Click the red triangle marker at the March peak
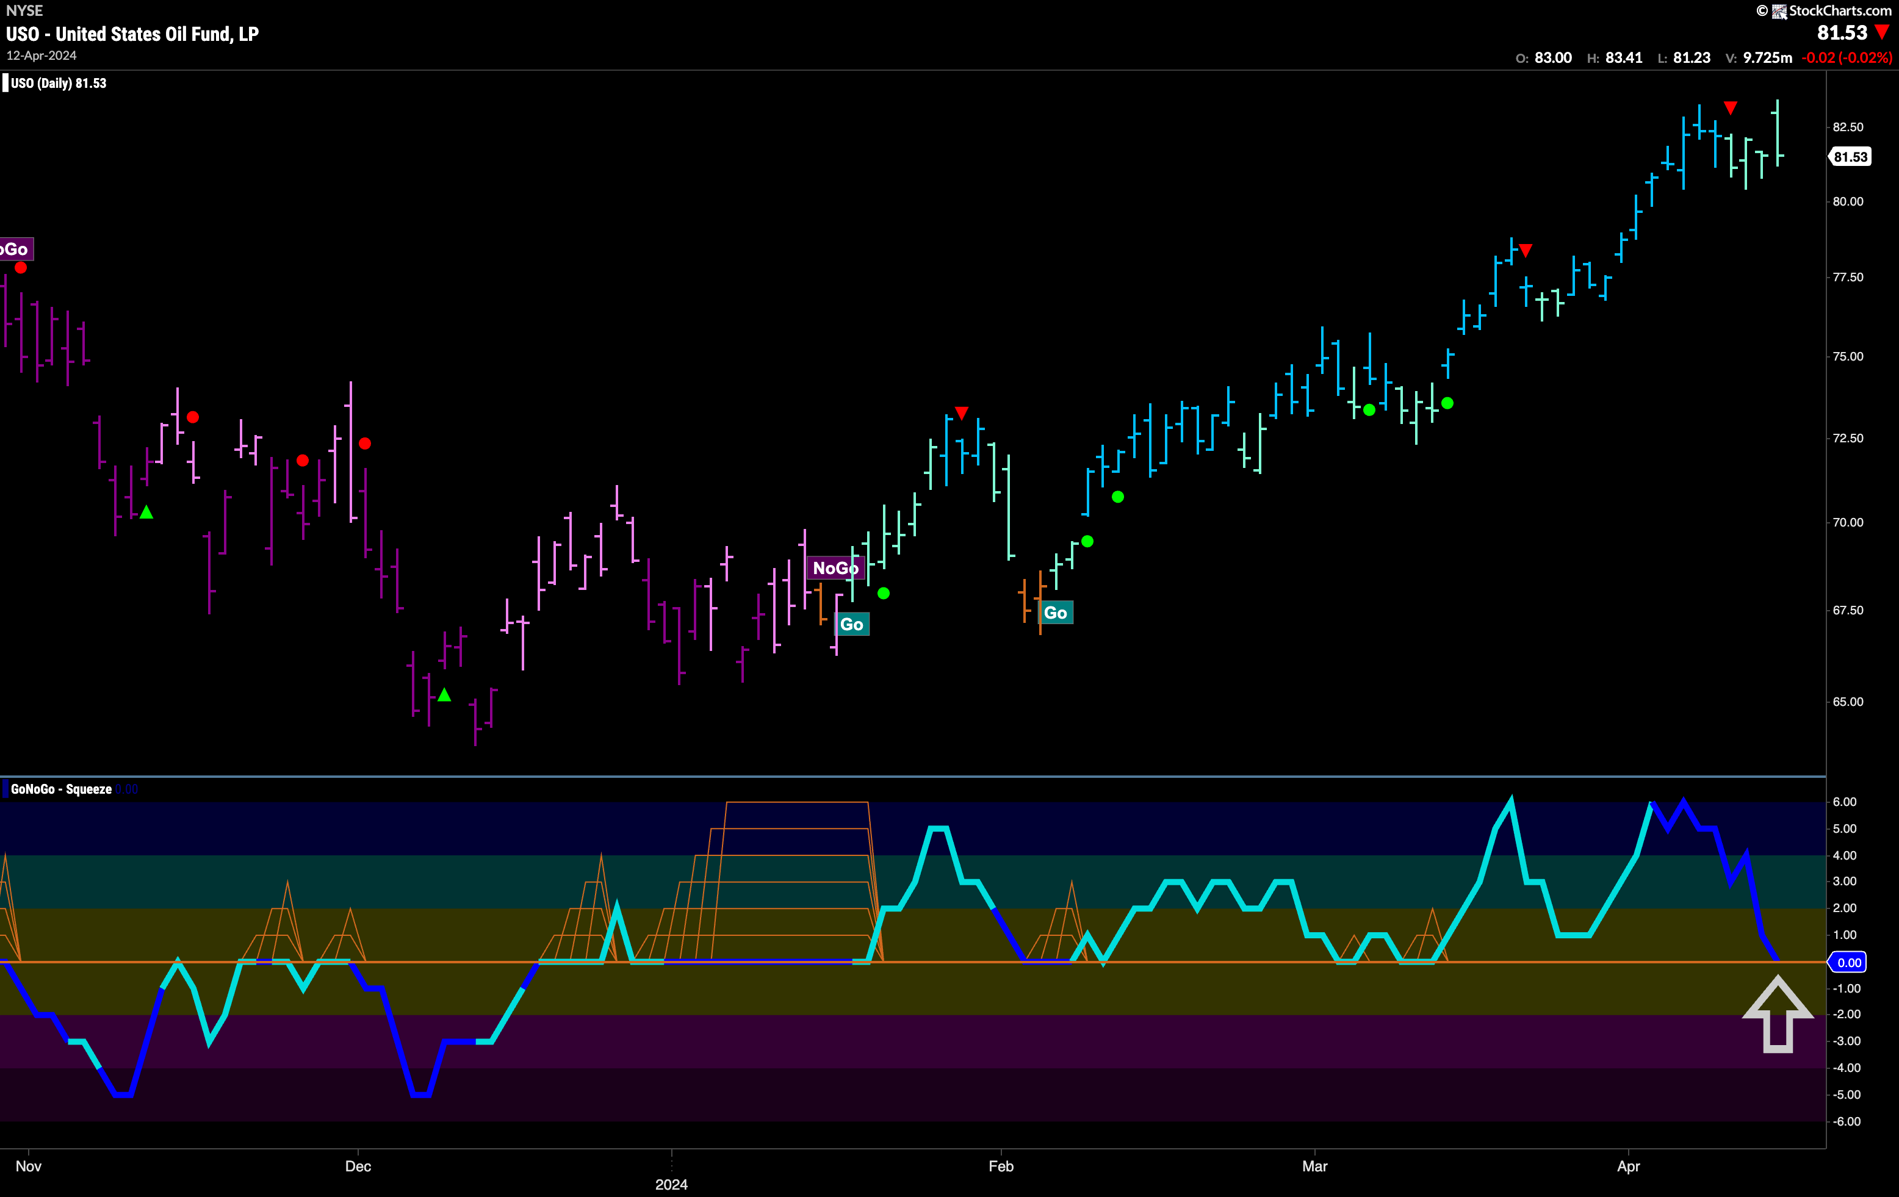The width and height of the screenshot is (1899, 1197). (x=1526, y=251)
